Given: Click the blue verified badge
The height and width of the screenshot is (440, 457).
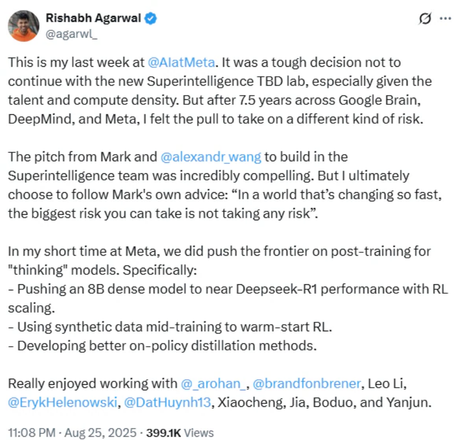Looking at the screenshot, I should pyautogui.click(x=150, y=19).
